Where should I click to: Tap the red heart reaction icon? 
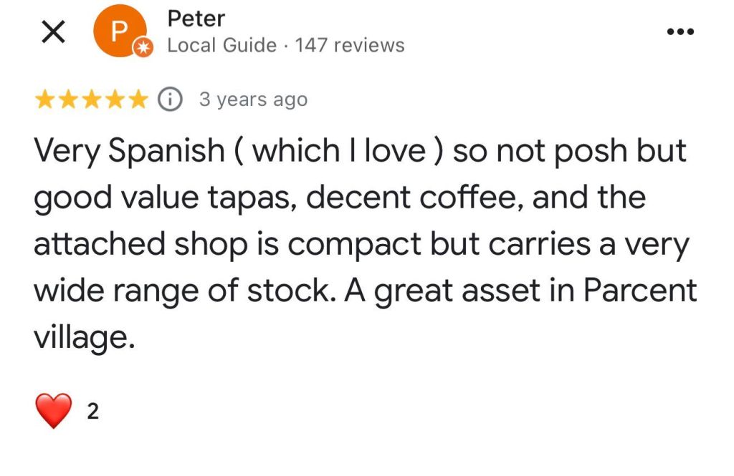tap(54, 411)
